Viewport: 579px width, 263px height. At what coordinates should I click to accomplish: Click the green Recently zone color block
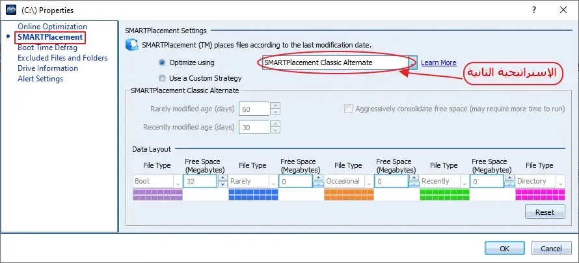[x=444, y=195]
